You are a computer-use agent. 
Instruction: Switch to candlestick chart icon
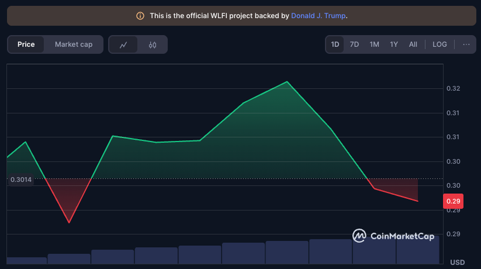coord(152,45)
